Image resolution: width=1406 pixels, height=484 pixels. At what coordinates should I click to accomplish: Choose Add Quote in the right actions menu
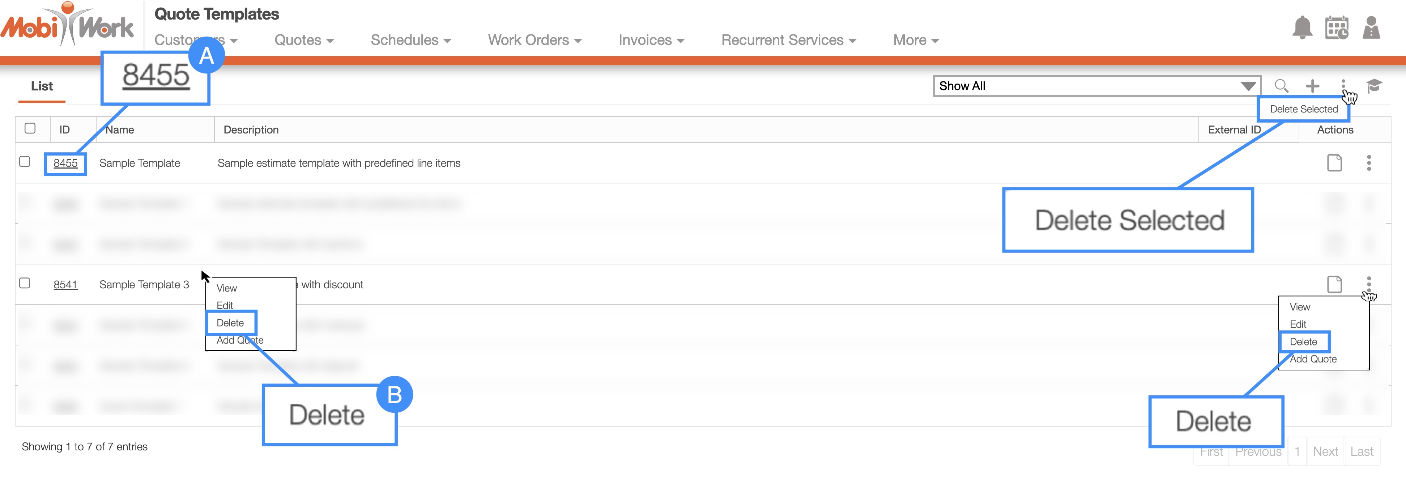1313,359
